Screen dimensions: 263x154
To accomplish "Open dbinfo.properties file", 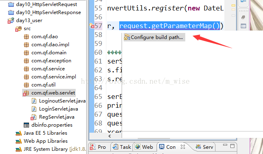I will click(52, 125).
